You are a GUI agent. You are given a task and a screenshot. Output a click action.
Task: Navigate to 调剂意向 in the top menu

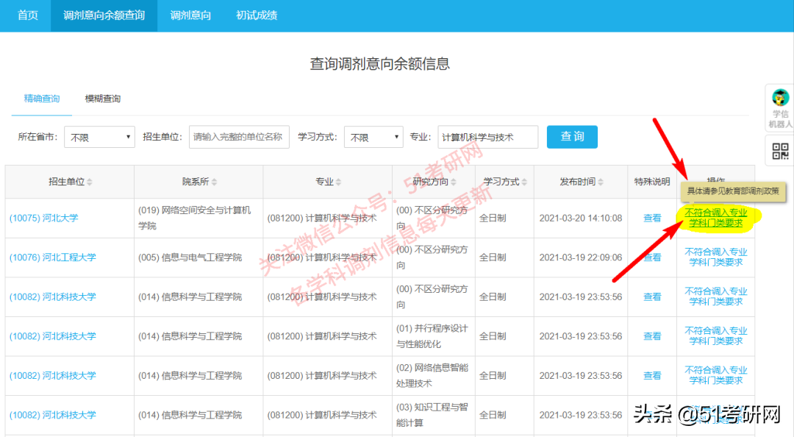(x=190, y=15)
